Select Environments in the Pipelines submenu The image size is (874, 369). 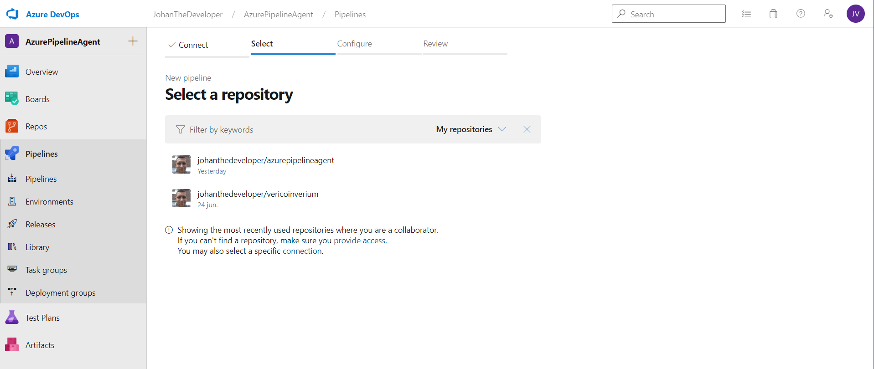[x=49, y=202]
